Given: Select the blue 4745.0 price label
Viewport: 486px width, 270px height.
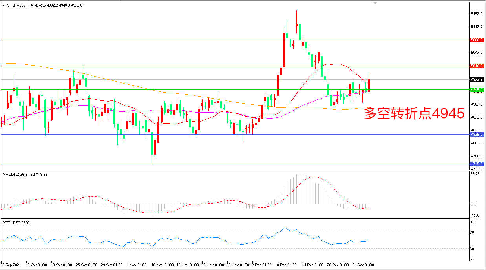Looking at the screenshot, I should pos(476,164).
